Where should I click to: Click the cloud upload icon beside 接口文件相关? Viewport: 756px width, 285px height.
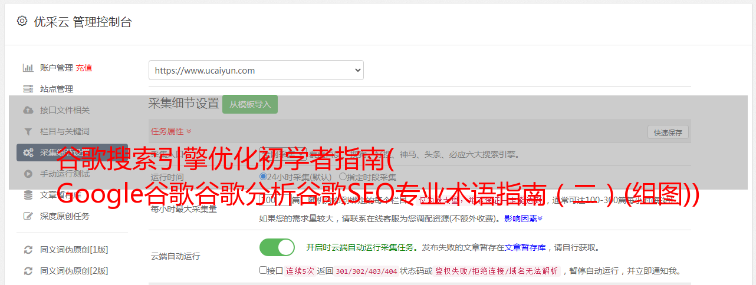point(28,110)
